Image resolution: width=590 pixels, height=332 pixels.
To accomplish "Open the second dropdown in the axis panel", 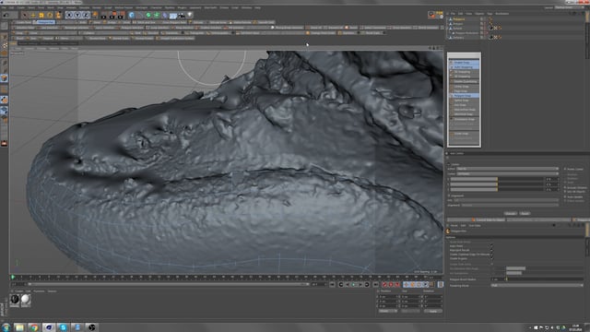I will [x=507, y=173].
